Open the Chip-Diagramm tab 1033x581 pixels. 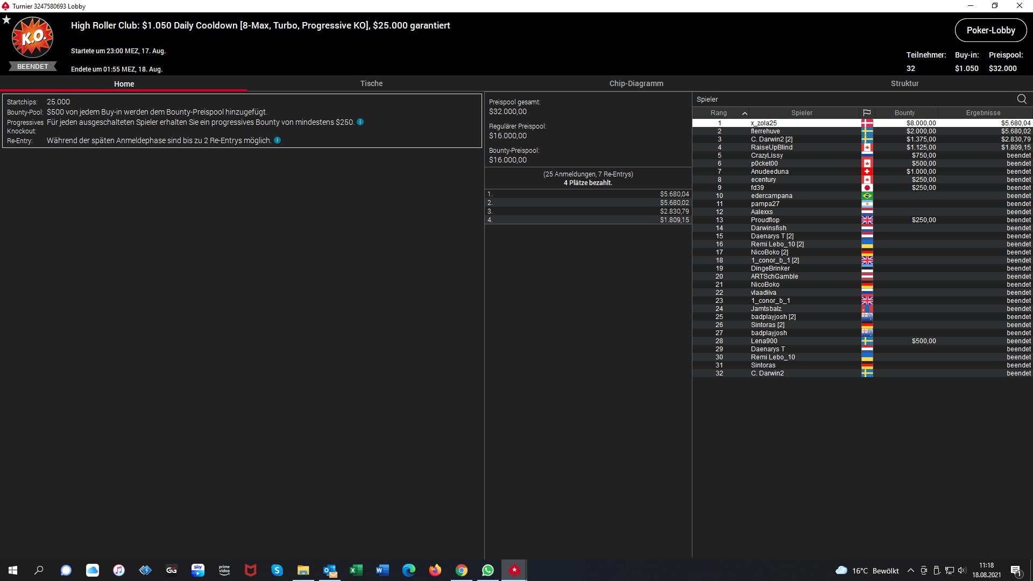pos(636,83)
